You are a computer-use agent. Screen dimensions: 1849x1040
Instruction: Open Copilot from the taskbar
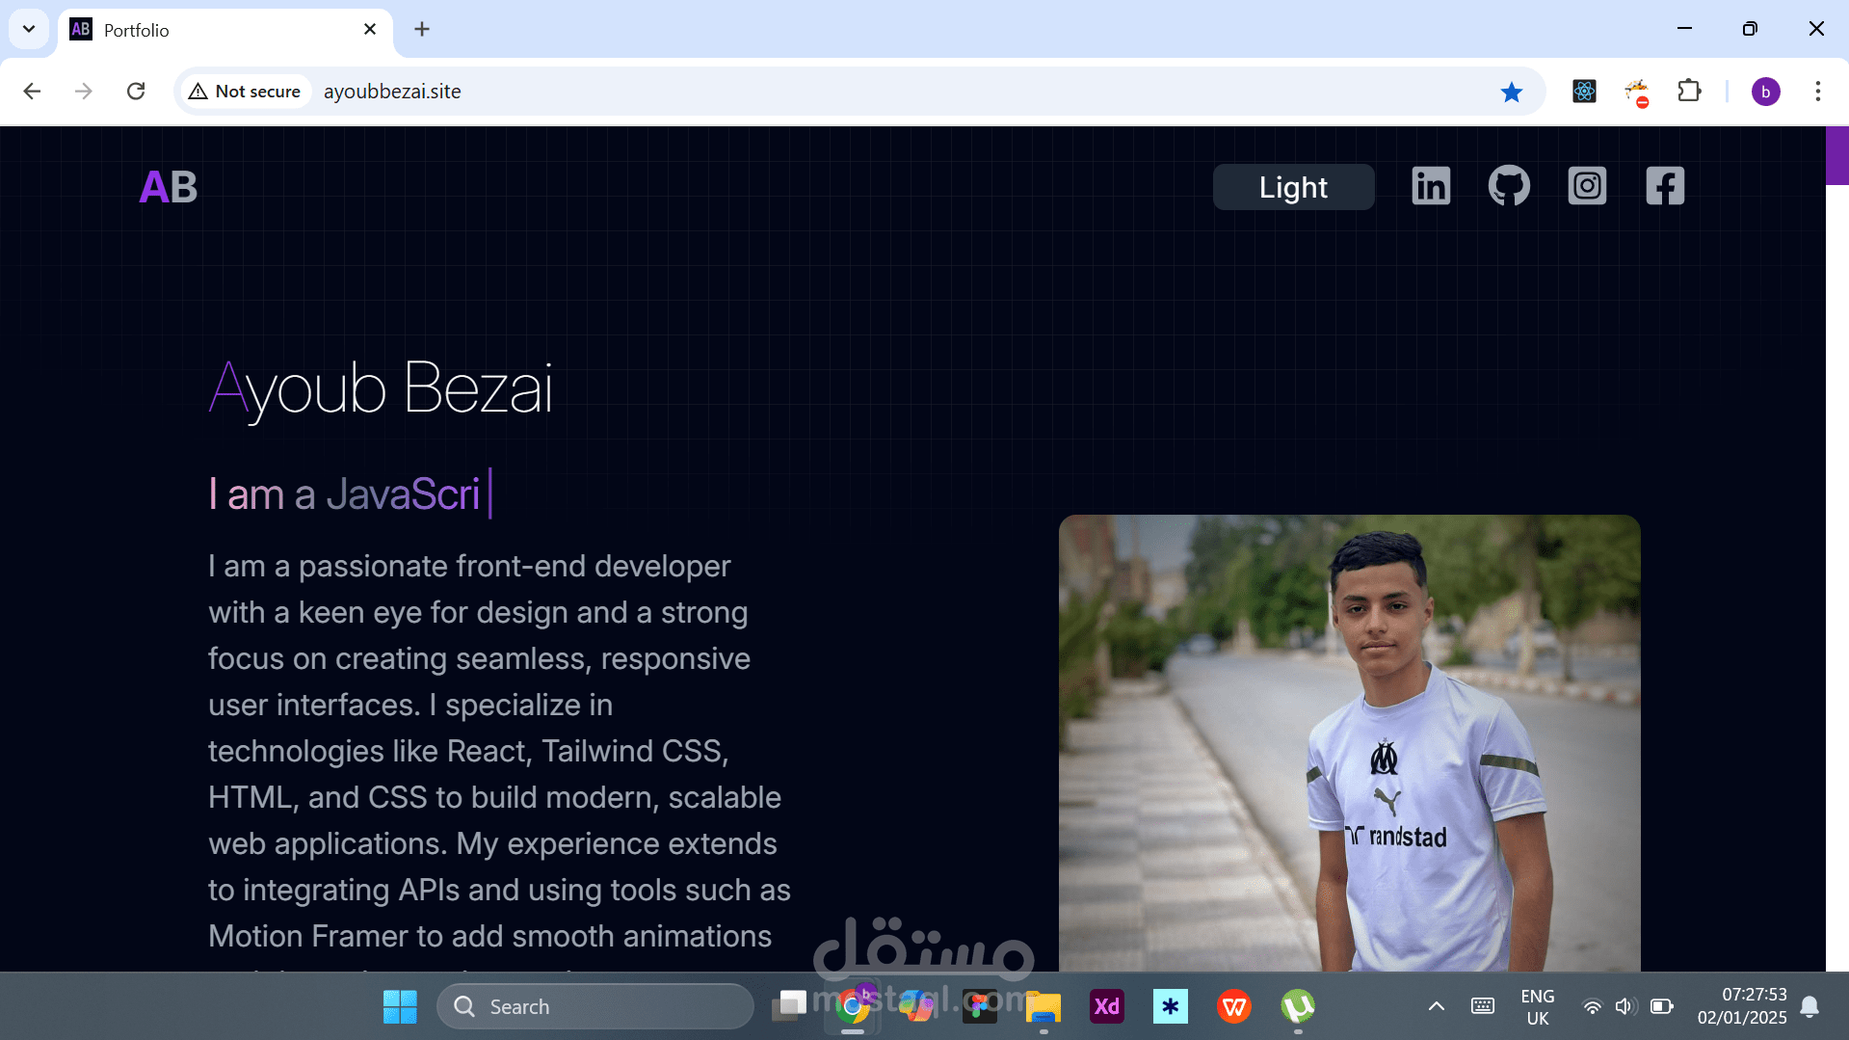[x=916, y=1006]
